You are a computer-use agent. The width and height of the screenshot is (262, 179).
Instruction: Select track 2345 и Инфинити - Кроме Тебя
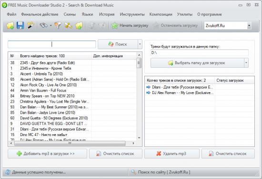pyautogui.click(x=72, y=68)
